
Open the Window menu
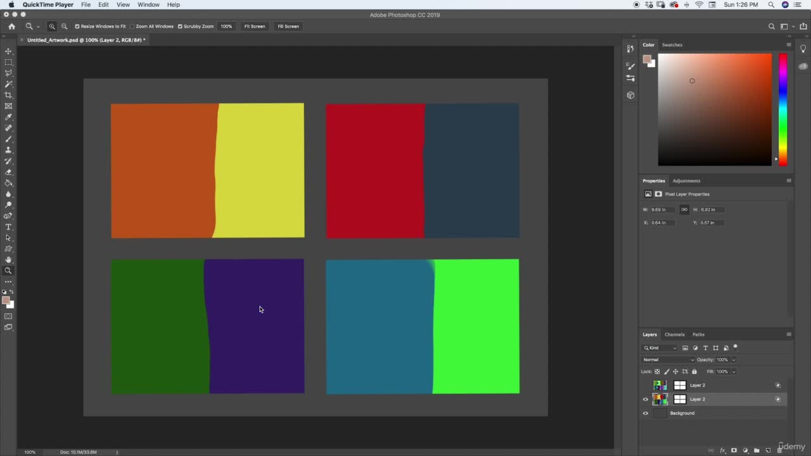pos(148,4)
